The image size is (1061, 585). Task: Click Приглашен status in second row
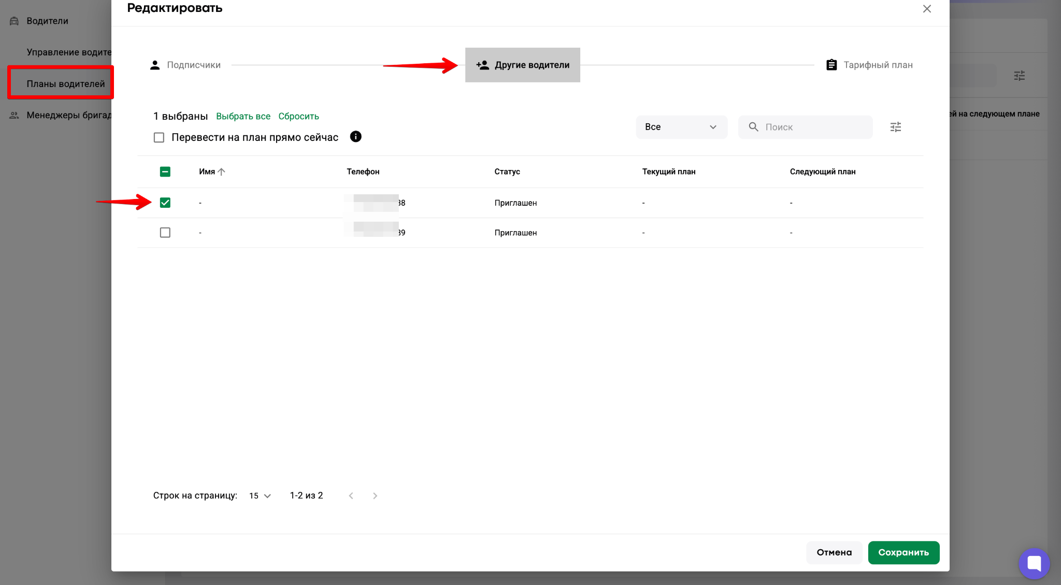515,233
